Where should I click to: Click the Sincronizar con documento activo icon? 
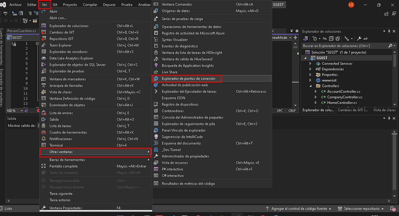coord(325,38)
